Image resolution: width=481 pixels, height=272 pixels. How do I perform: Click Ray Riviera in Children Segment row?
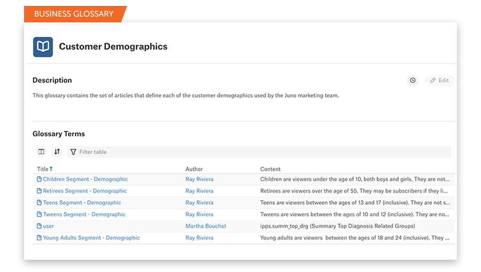tap(199, 179)
